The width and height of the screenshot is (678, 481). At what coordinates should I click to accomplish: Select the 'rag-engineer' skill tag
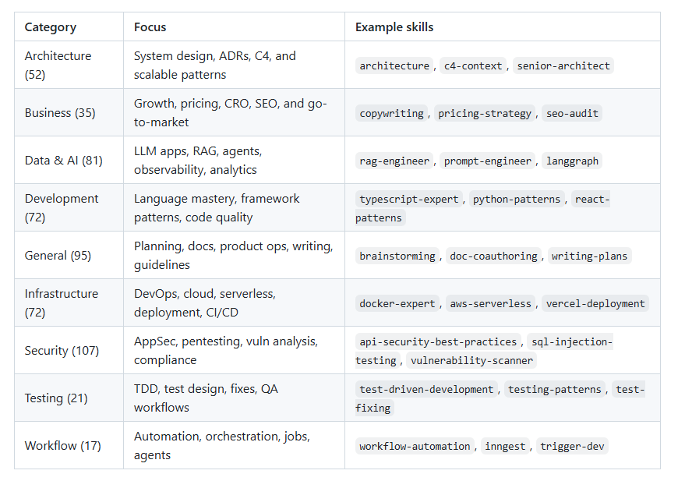click(x=394, y=161)
